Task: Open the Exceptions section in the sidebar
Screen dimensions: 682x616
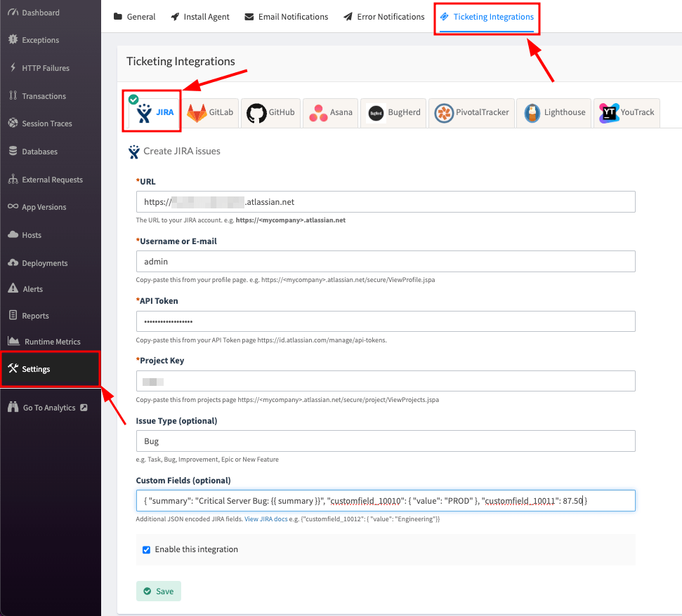Action: click(40, 40)
